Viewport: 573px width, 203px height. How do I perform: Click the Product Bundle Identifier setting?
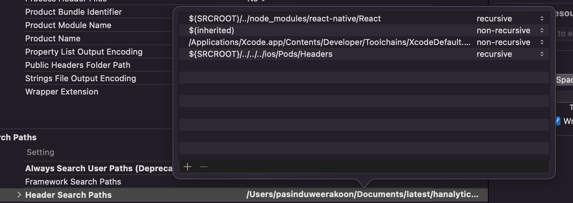coord(73,12)
